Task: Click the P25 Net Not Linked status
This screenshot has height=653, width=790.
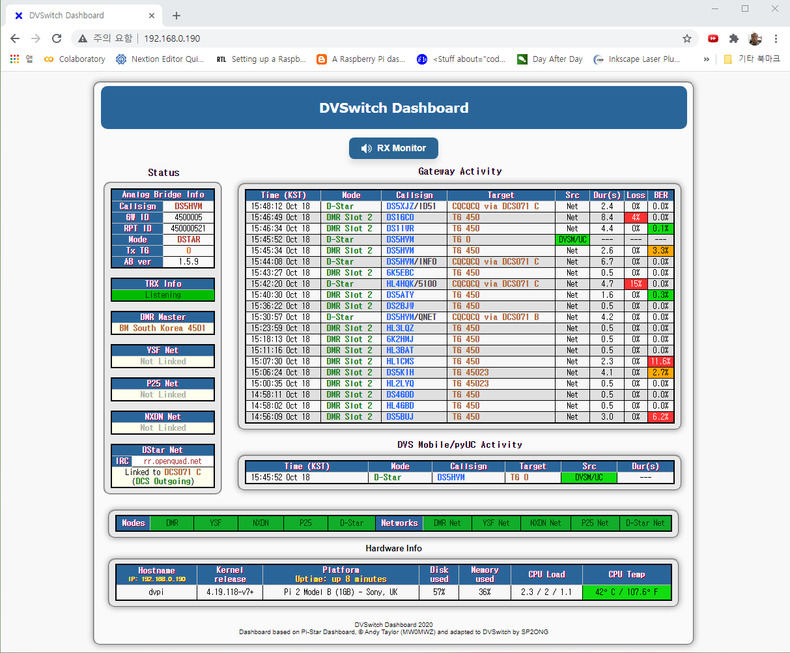Action: 163,395
